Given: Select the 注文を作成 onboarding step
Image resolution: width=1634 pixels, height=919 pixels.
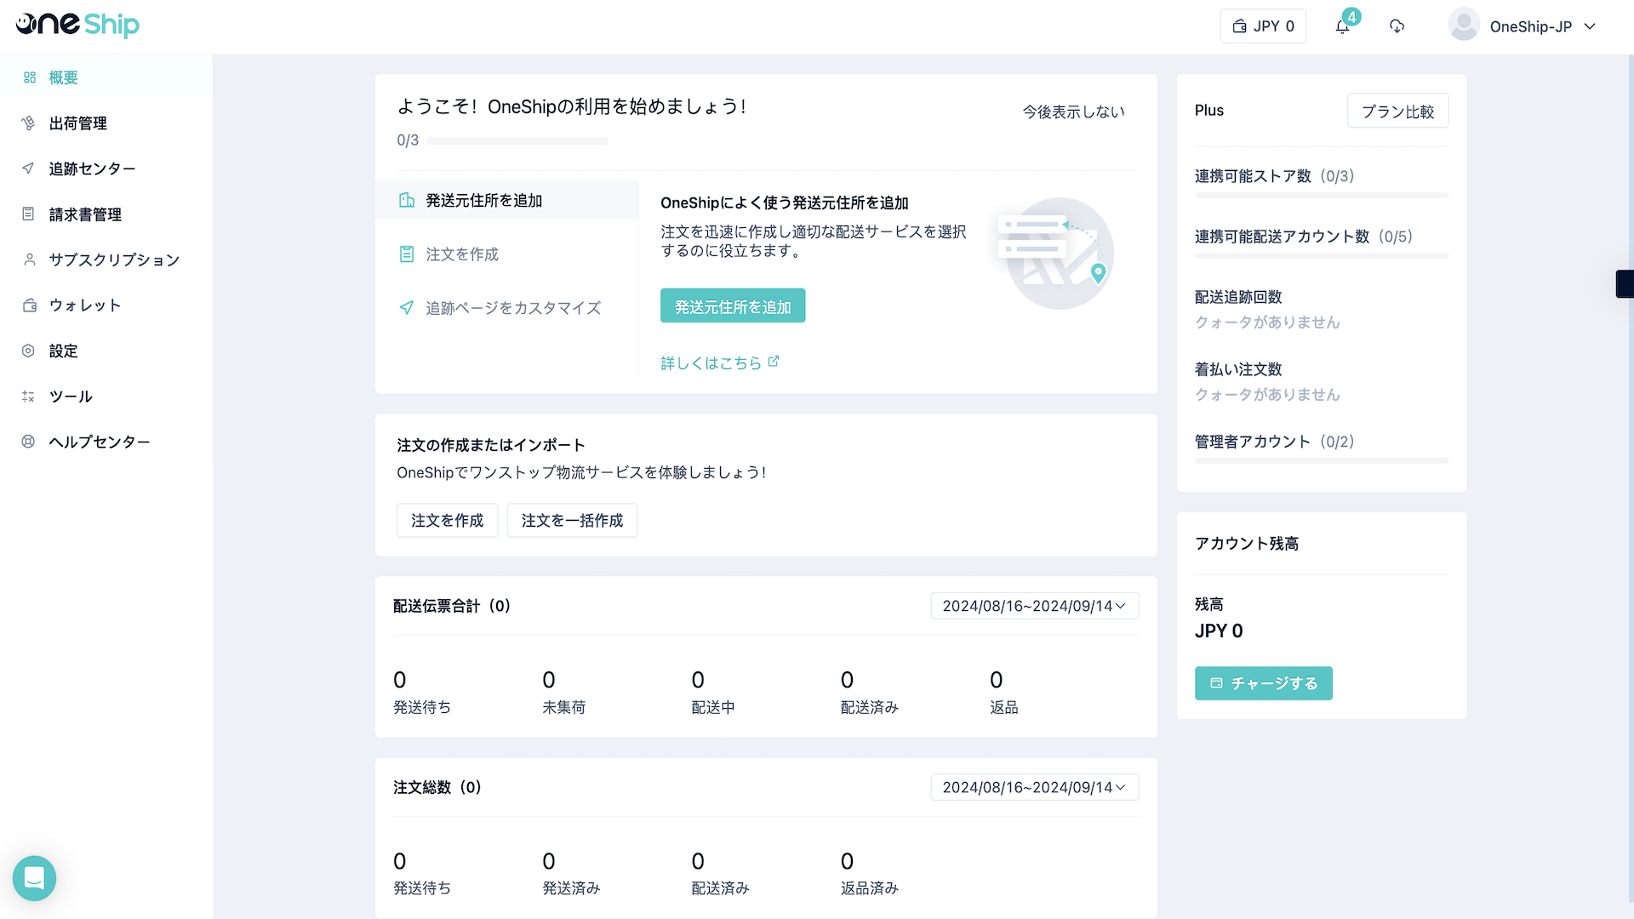Looking at the screenshot, I should click(462, 254).
